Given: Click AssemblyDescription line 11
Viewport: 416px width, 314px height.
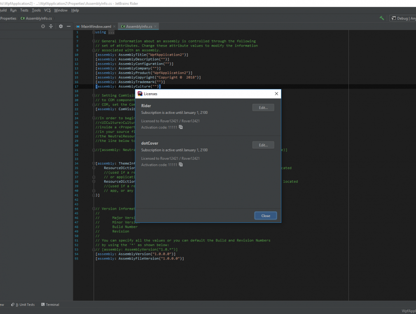Looking at the screenshot, I should point(132,59).
